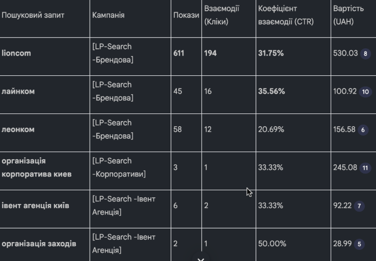
Task: Open citation badge 8 next to 530.03
Action: (365, 53)
